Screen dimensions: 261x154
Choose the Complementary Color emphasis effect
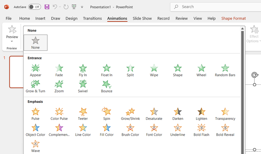(59, 130)
